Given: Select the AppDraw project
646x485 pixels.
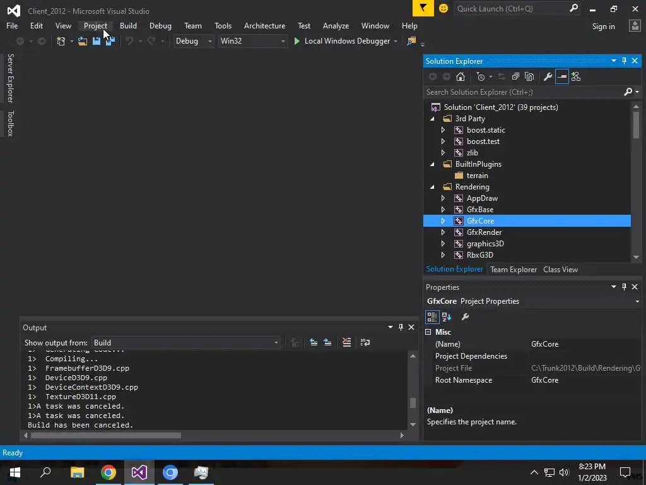Looking at the screenshot, I should click(482, 198).
